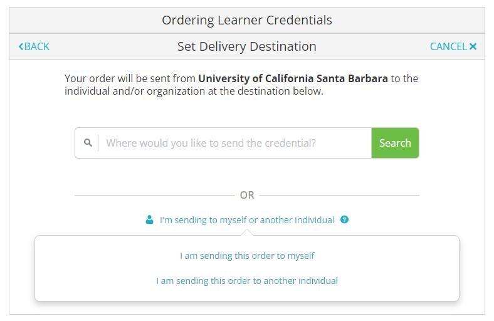Click the "Your order will be sent from" text
Image resolution: width=494 pixels, height=321 pixels.
coord(130,79)
